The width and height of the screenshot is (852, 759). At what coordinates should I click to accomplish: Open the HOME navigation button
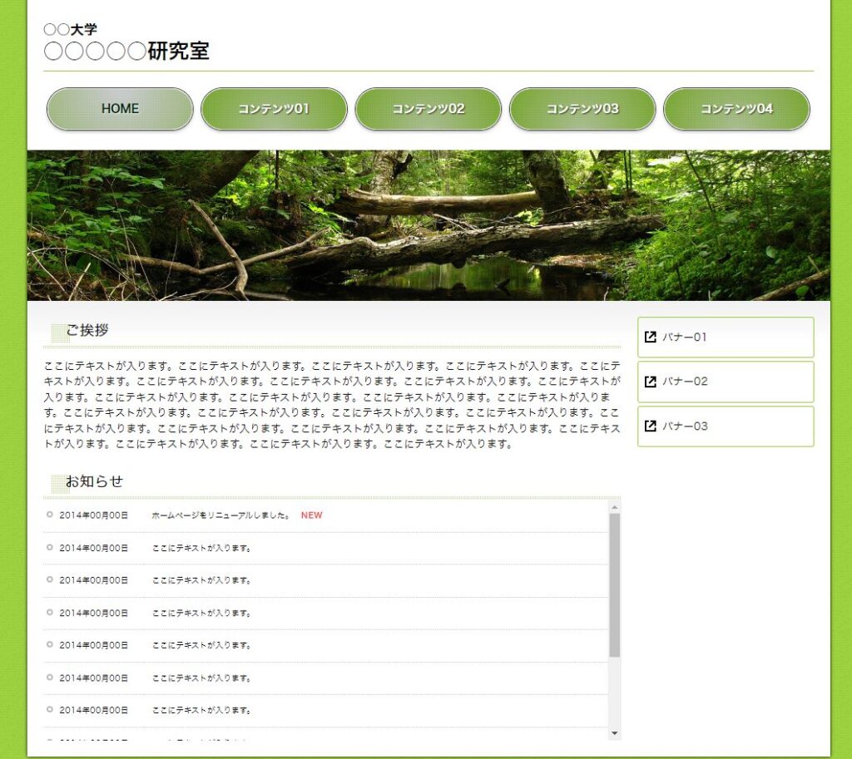pos(120,109)
